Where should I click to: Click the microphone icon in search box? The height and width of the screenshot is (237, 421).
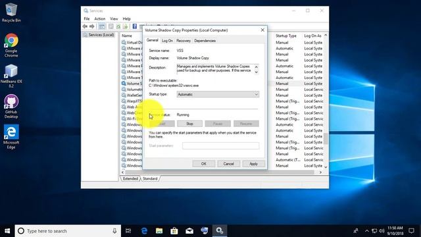114,231
